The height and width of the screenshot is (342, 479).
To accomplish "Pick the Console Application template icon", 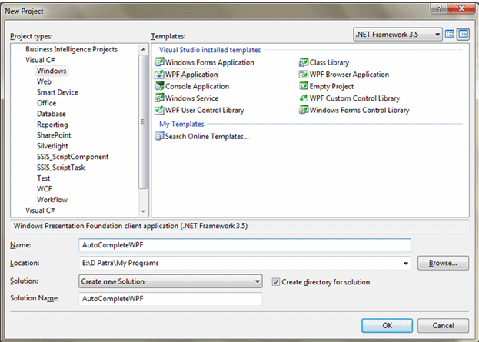I will [159, 87].
